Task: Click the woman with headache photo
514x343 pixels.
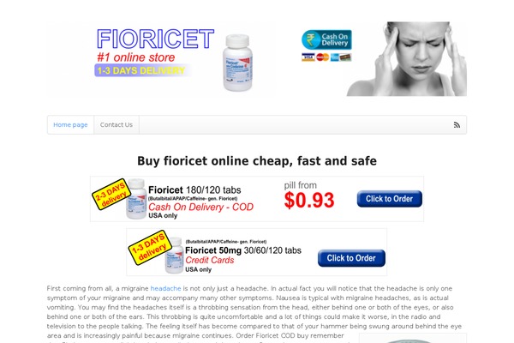Action: click(407, 59)
